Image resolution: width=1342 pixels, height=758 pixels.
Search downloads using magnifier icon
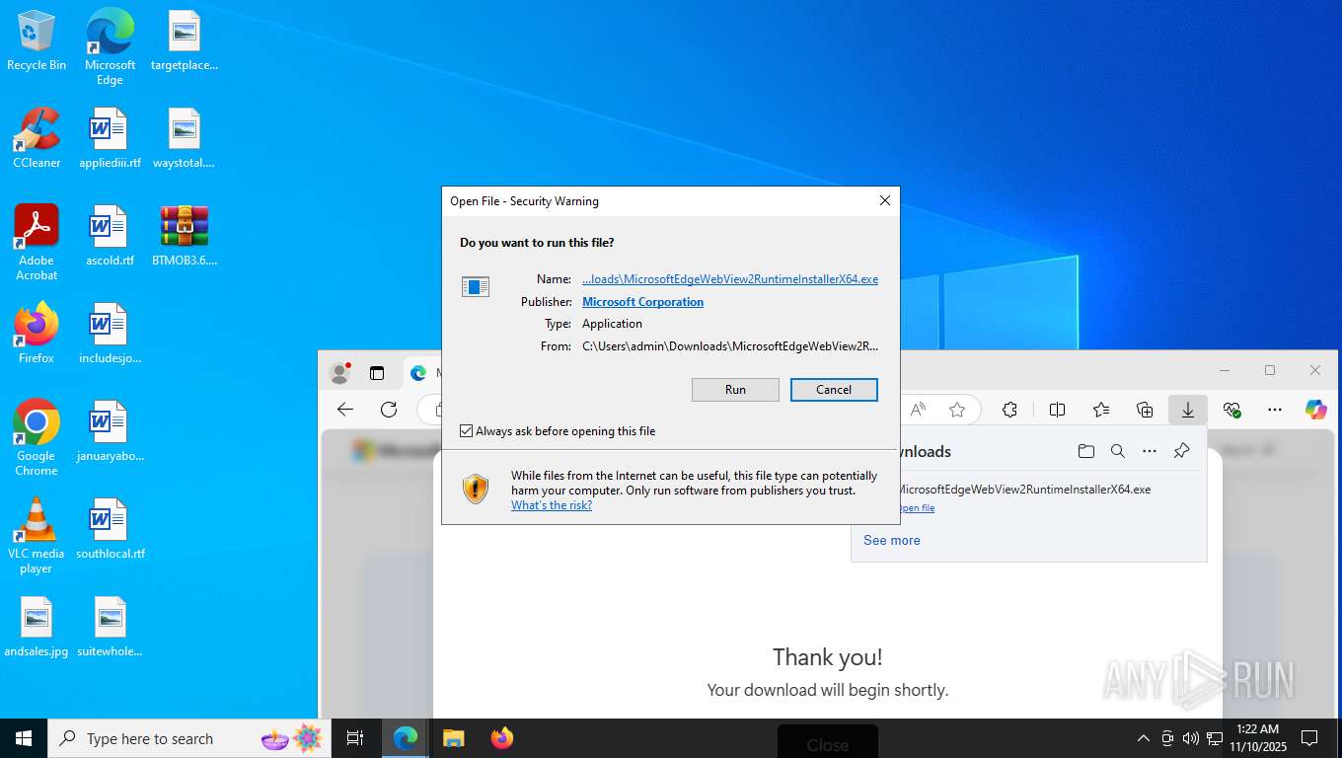(1118, 451)
